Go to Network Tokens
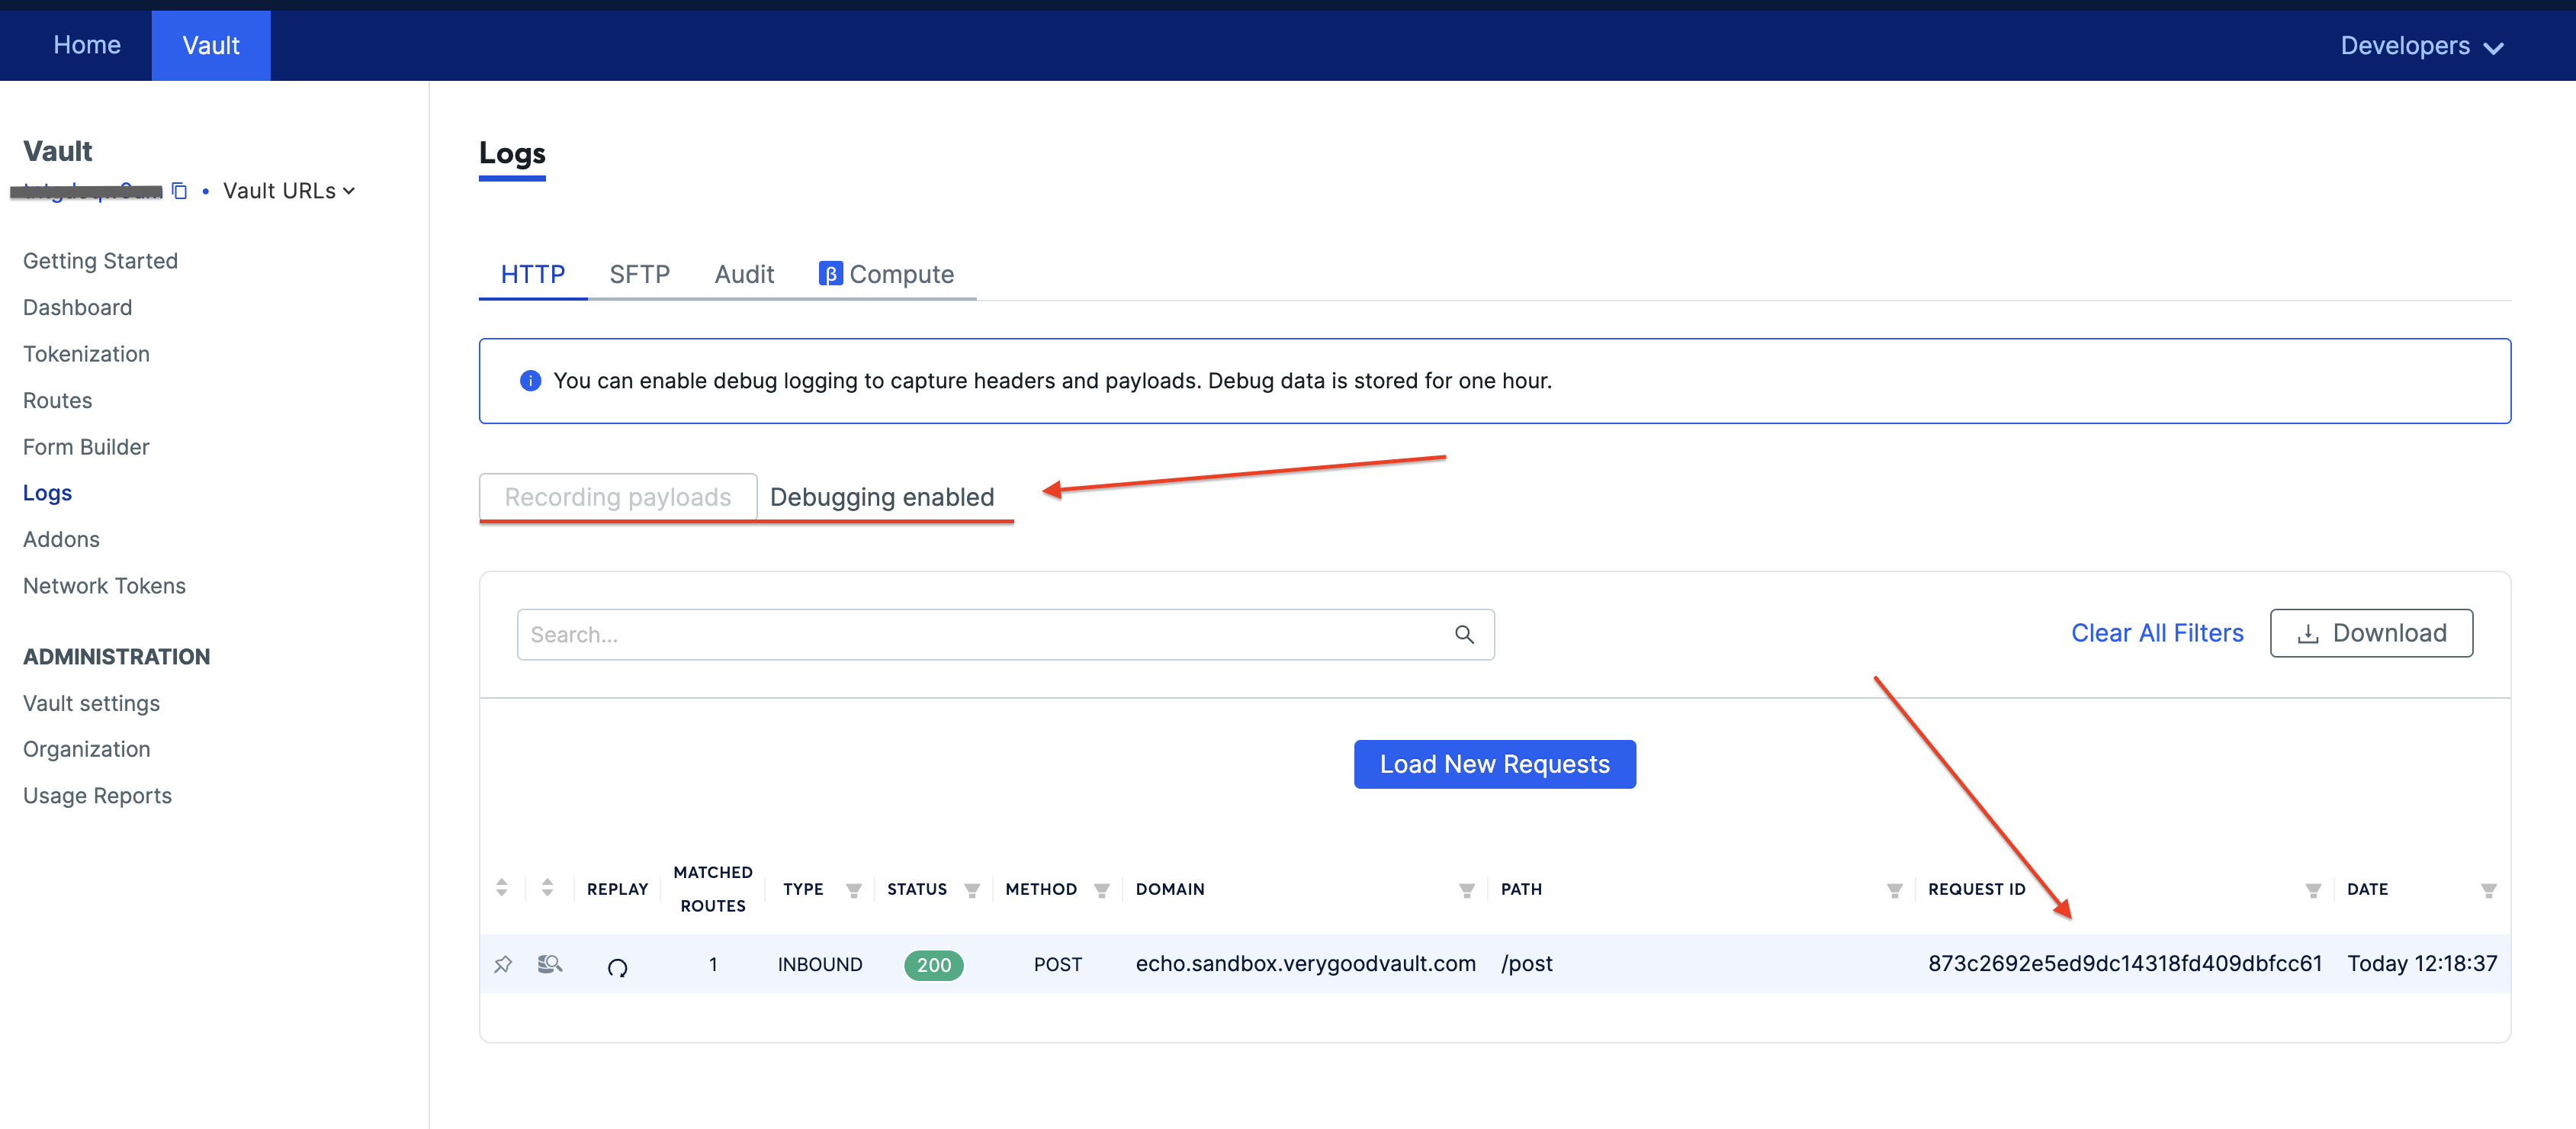Screen dimensions: 2576x1129 pyautogui.click(x=104, y=586)
